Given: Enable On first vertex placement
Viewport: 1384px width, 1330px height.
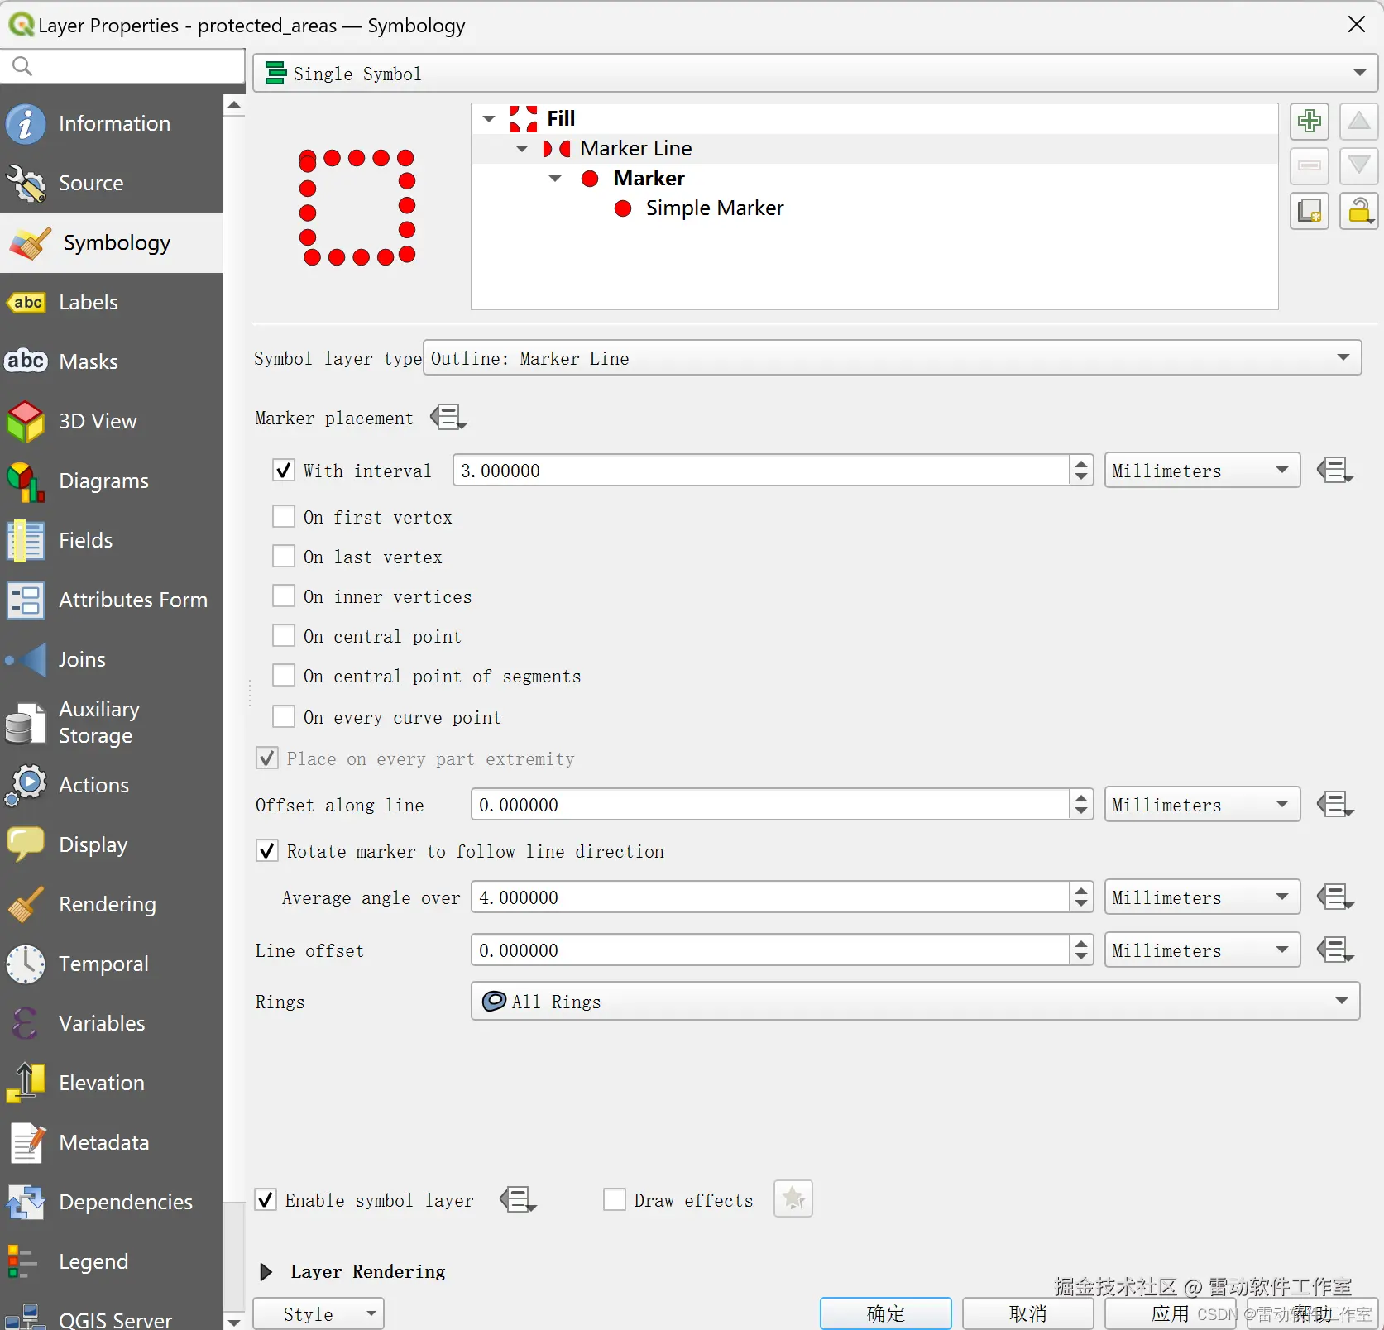Looking at the screenshot, I should [284, 517].
